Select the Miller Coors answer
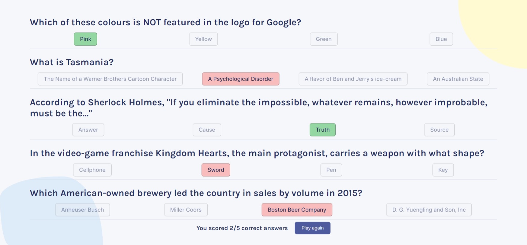The height and width of the screenshot is (245, 527). pyautogui.click(x=186, y=210)
